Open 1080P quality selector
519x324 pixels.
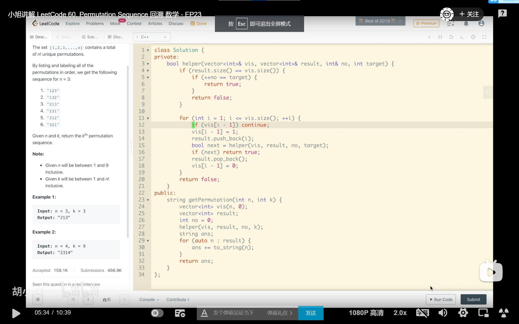coord(366,313)
